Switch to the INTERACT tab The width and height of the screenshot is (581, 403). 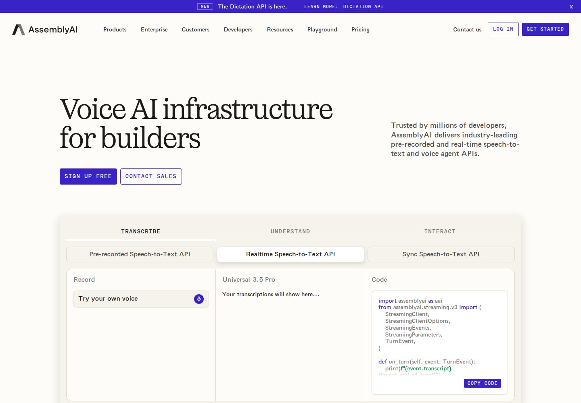[440, 232]
